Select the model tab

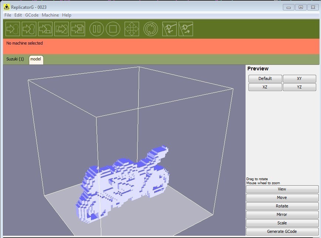pos(36,59)
